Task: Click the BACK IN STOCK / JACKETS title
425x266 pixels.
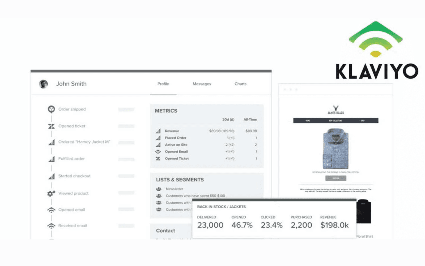Action: (x=221, y=207)
